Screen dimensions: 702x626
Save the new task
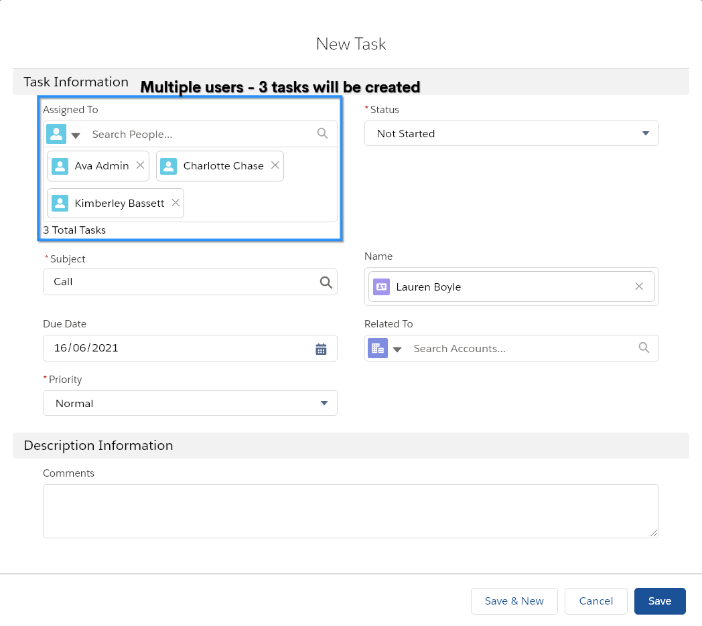point(660,601)
